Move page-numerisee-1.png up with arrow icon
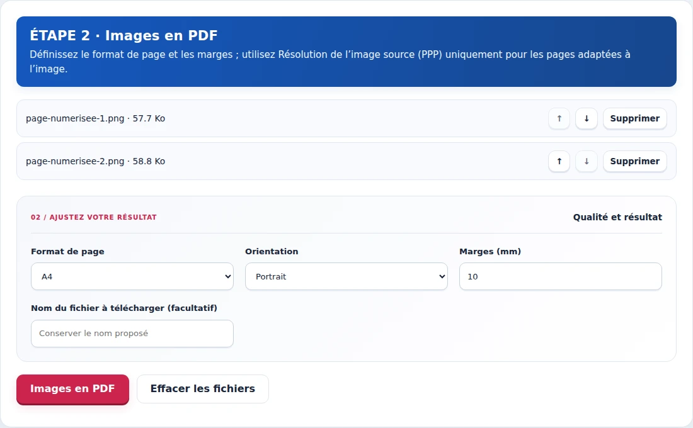 559,118
